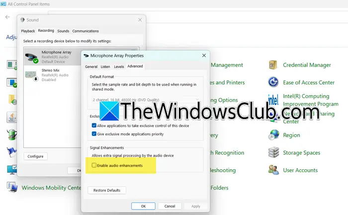
Task: Click the OK button in Microphone Array Properties
Action: click(143, 206)
